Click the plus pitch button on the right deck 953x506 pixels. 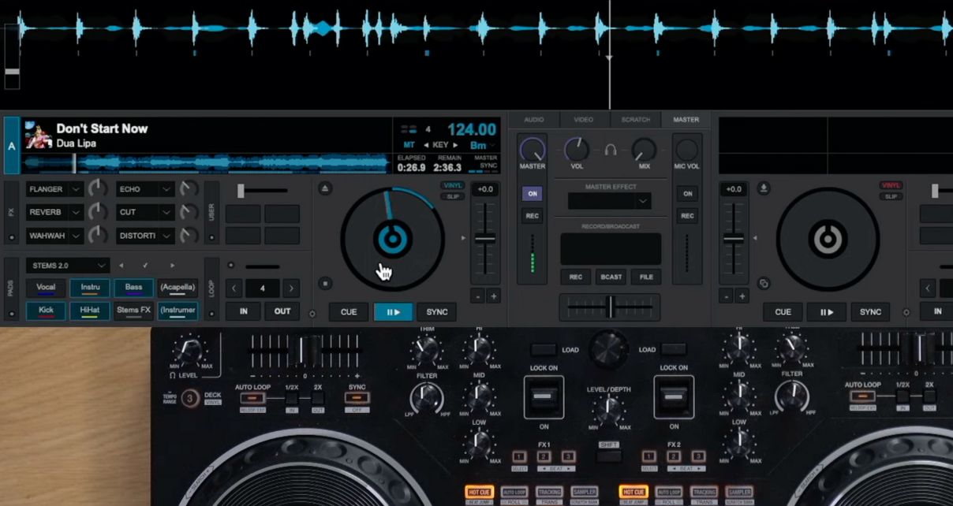742,296
